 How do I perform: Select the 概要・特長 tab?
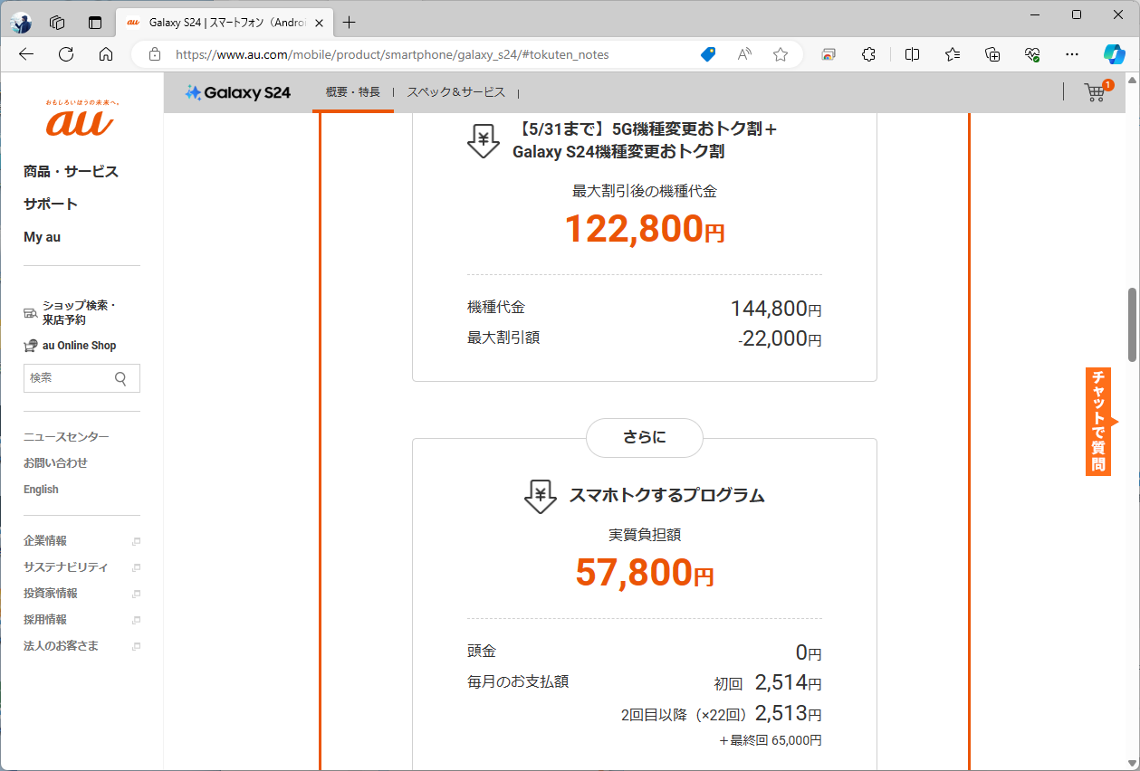coord(353,92)
